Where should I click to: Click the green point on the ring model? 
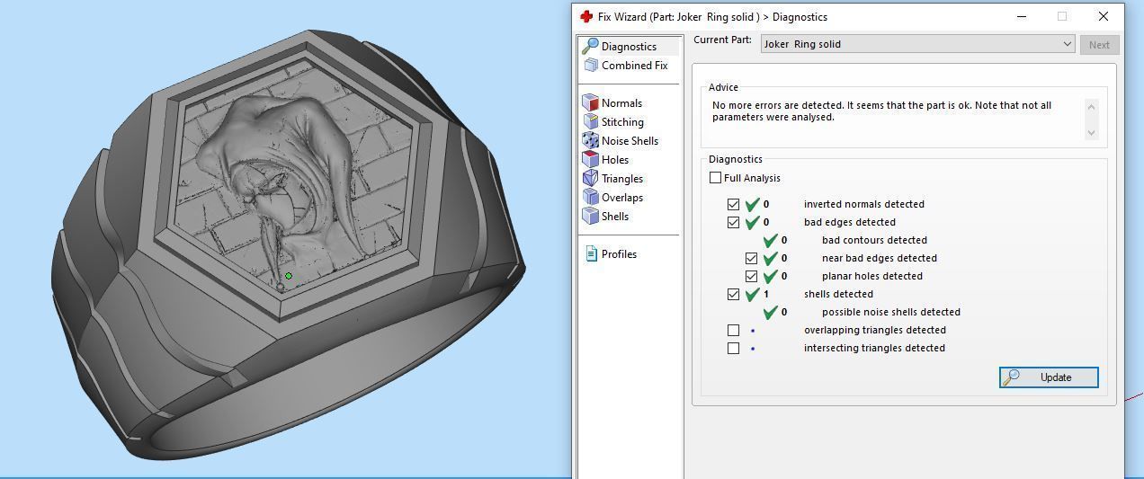[289, 276]
